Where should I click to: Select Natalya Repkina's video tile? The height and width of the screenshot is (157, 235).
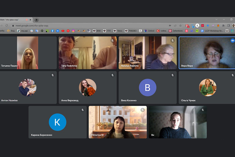pos(148,53)
